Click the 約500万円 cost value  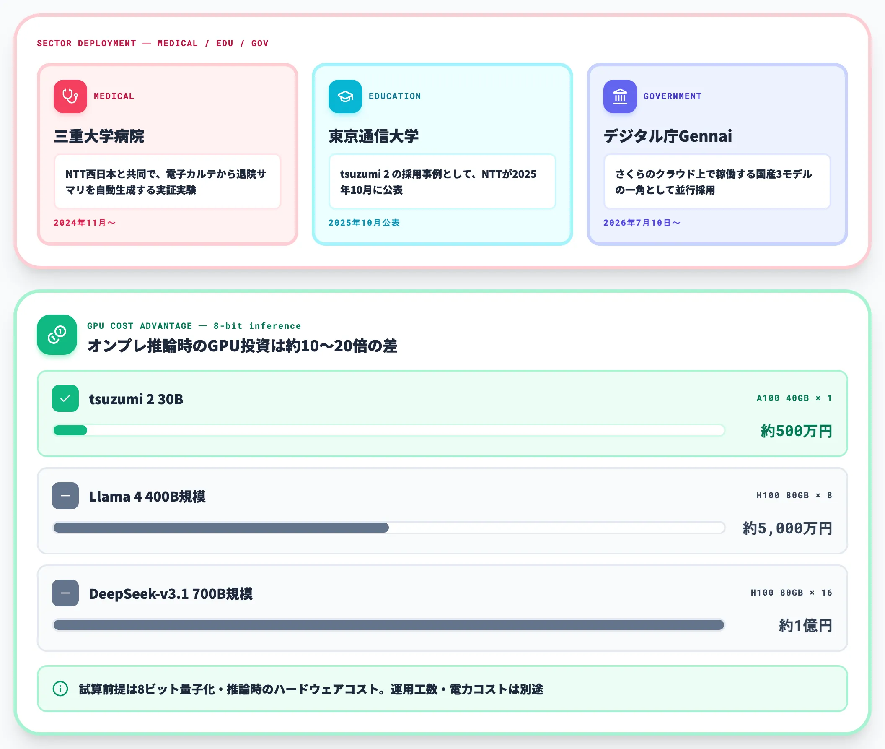(797, 431)
